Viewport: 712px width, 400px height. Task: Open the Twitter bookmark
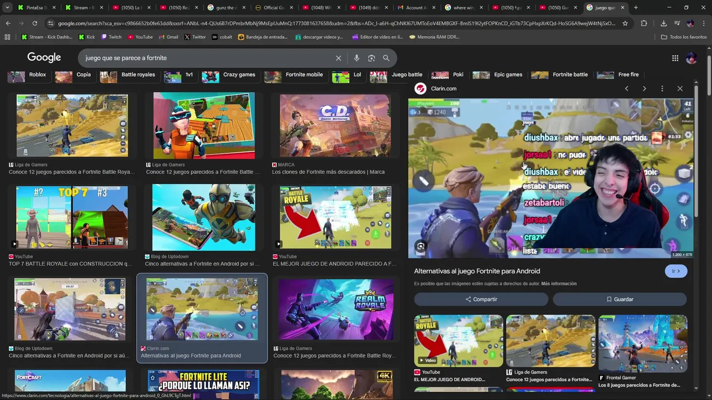click(195, 37)
